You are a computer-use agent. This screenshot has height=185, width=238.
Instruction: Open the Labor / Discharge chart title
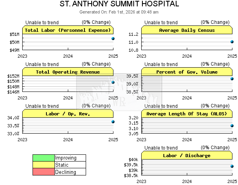[187, 156]
